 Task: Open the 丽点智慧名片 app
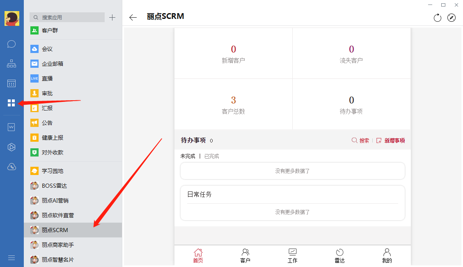tap(73, 260)
